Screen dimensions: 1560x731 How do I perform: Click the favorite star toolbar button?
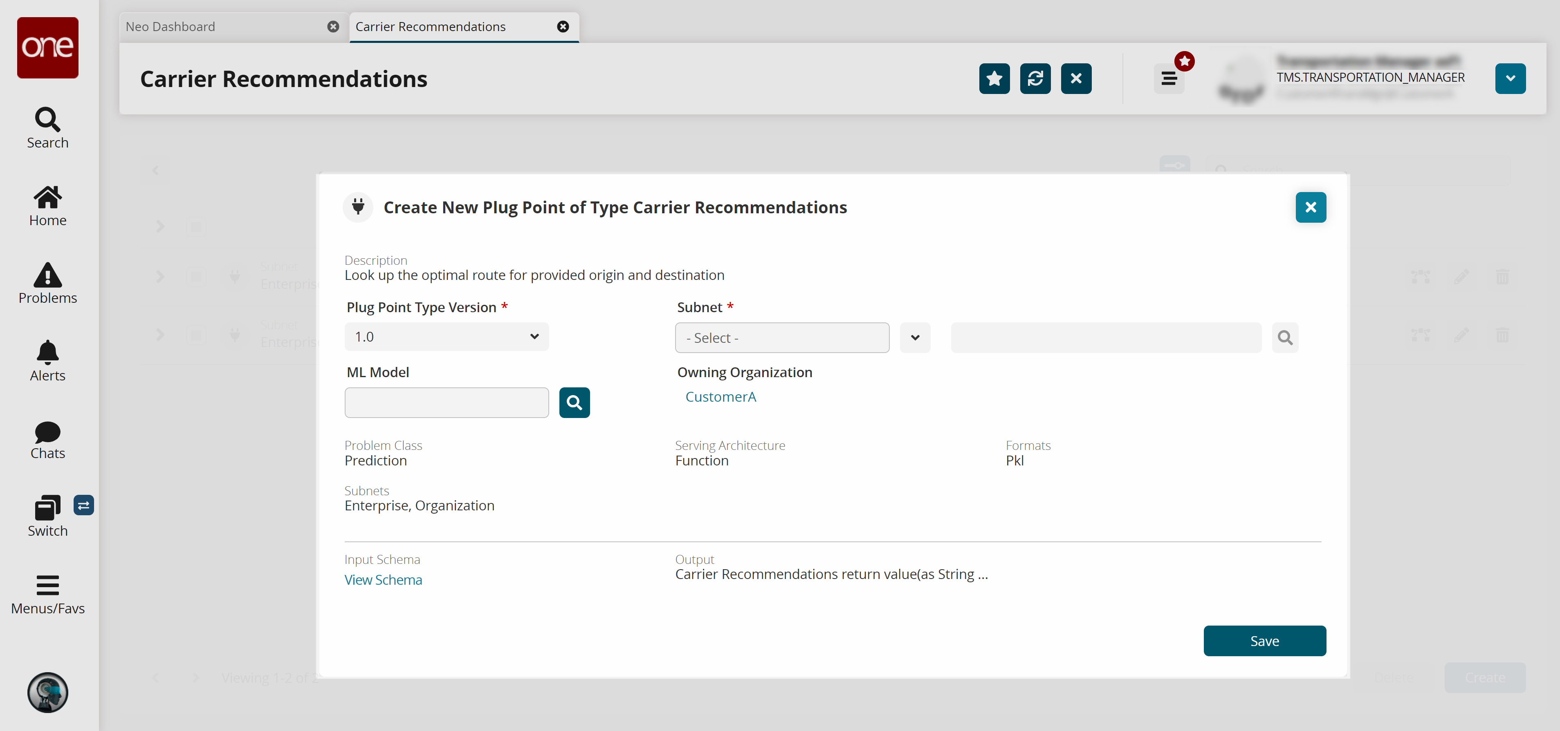tap(994, 79)
